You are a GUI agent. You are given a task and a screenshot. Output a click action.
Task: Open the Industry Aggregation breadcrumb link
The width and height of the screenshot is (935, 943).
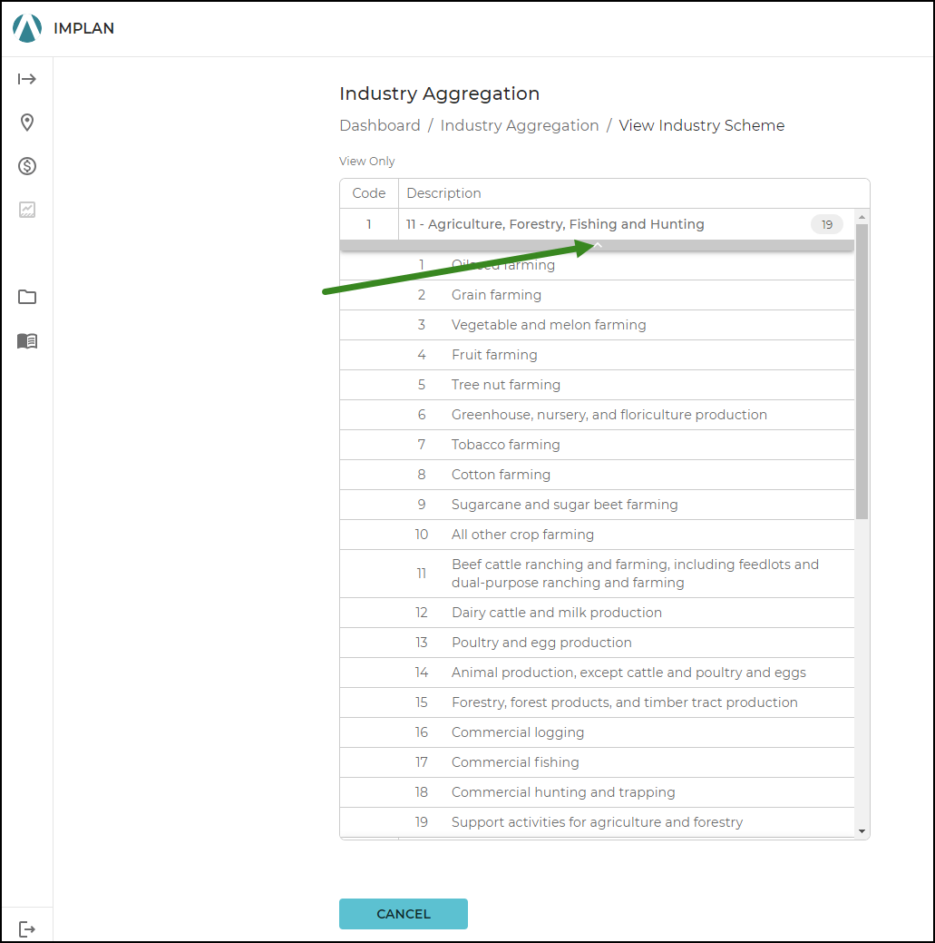point(520,125)
